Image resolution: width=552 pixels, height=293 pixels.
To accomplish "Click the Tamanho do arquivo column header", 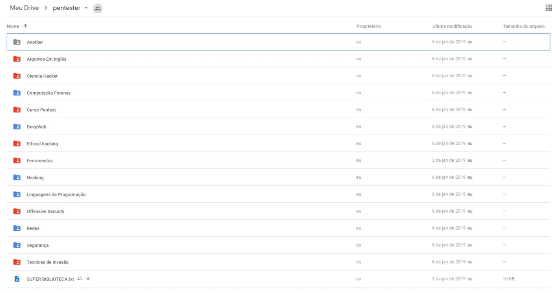I will point(524,26).
